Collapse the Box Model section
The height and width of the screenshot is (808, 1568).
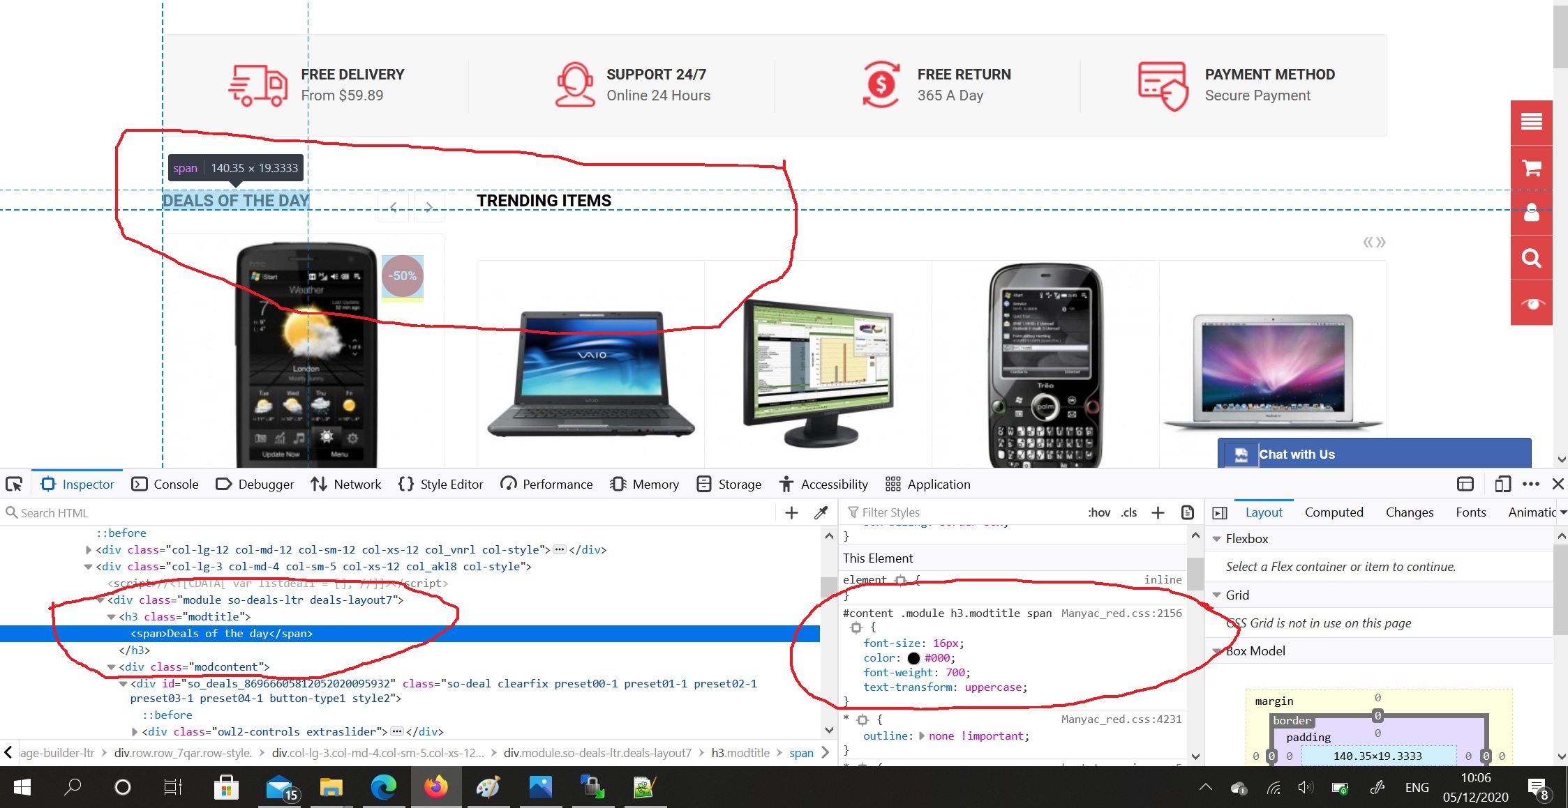coord(1217,651)
